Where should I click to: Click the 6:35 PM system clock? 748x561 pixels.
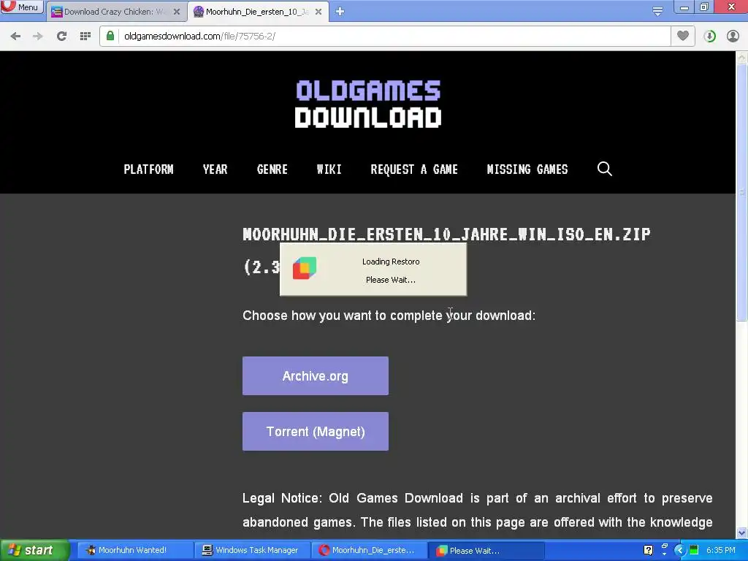click(x=721, y=550)
